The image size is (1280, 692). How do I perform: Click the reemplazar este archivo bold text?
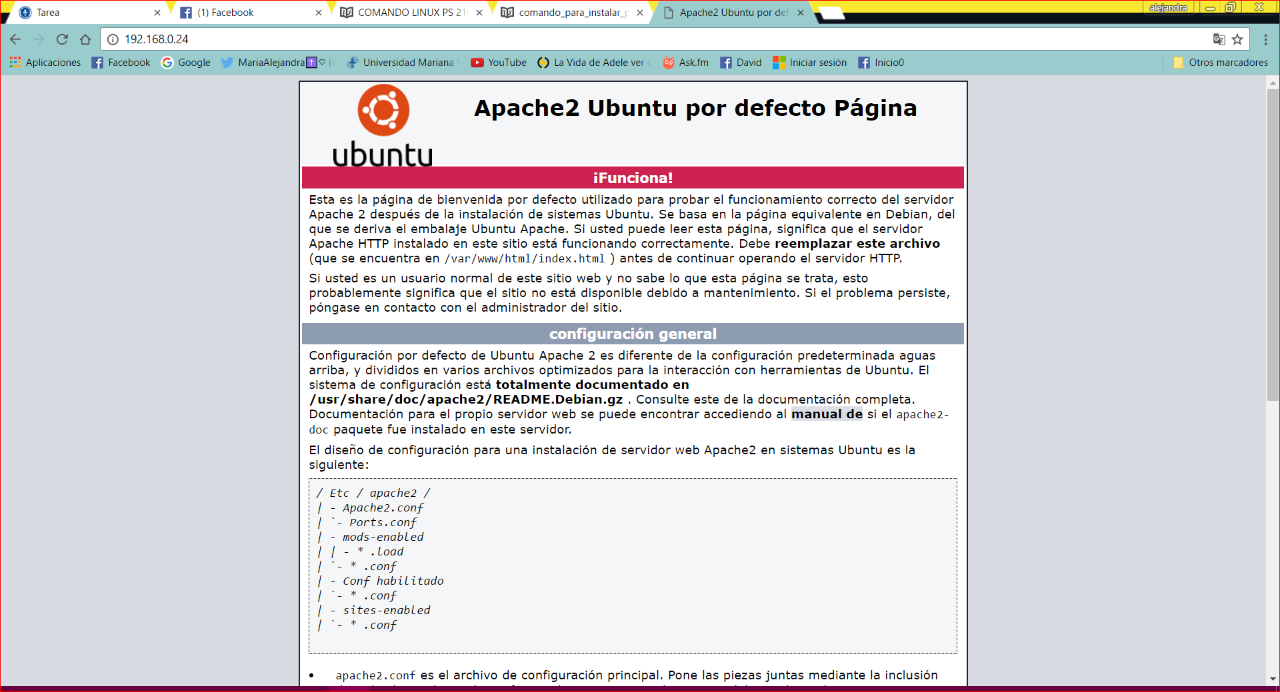(x=857, y=244)
